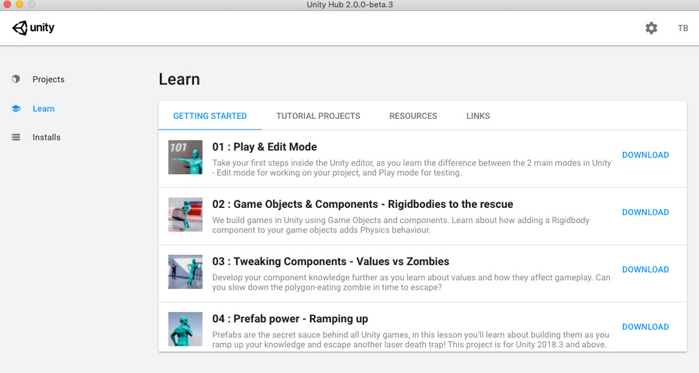Download the Rigidbodies to the rescue tutorial

coord(646,212)
